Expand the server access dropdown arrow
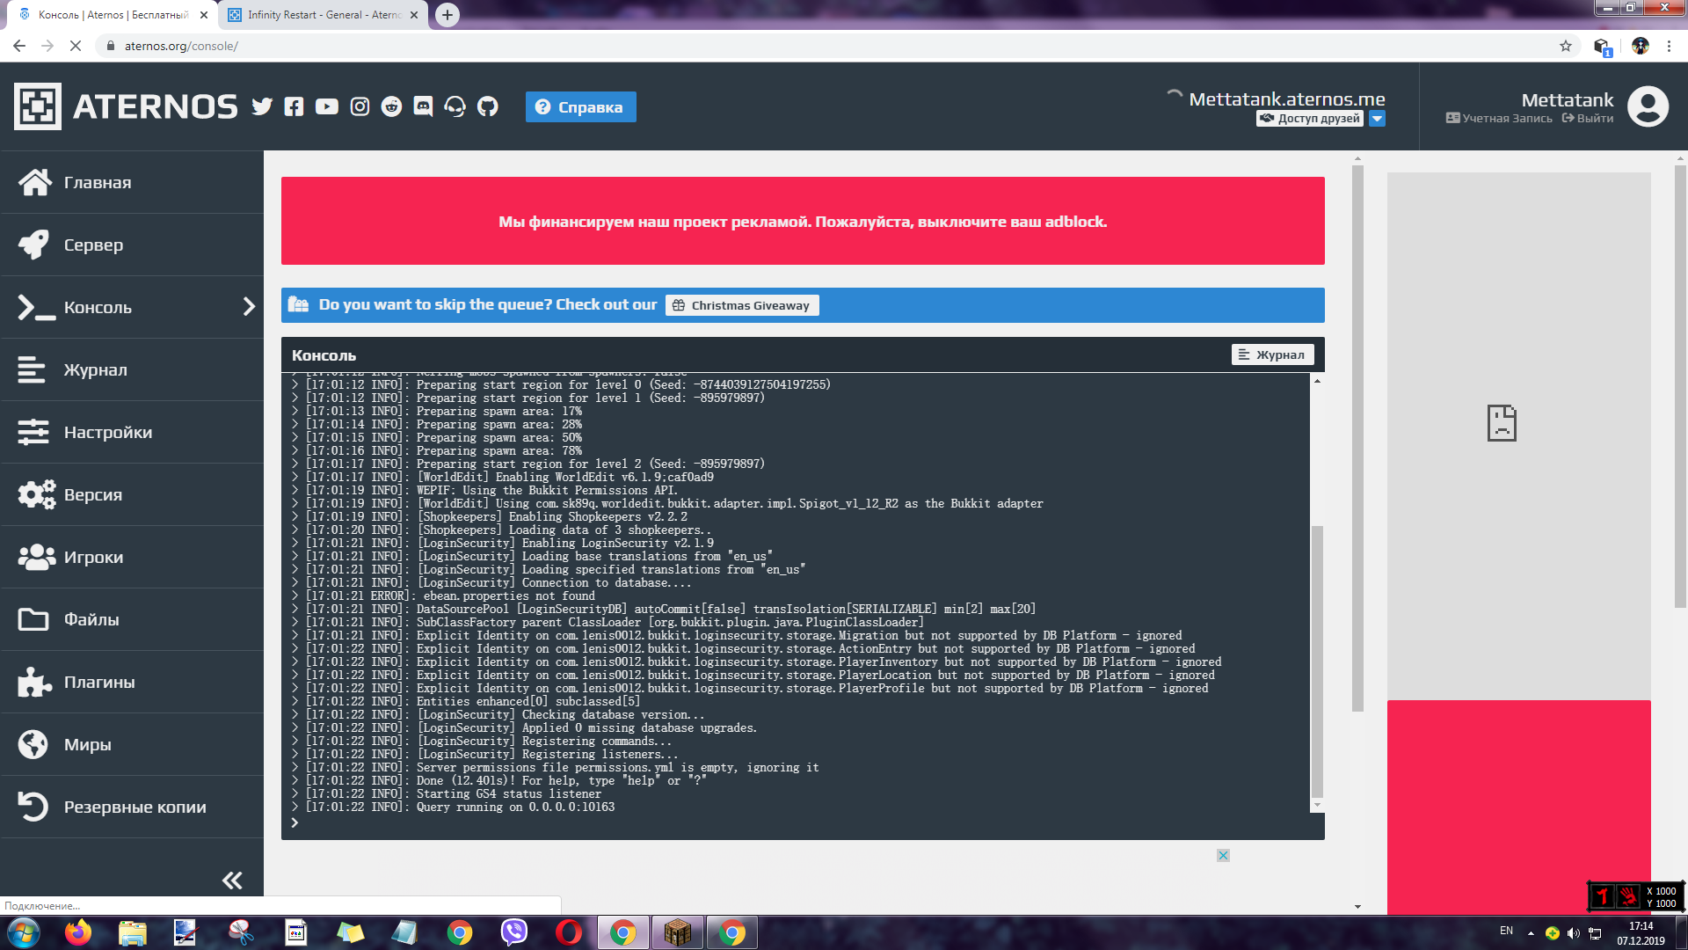1688x950 pixels. [1378, 119]
